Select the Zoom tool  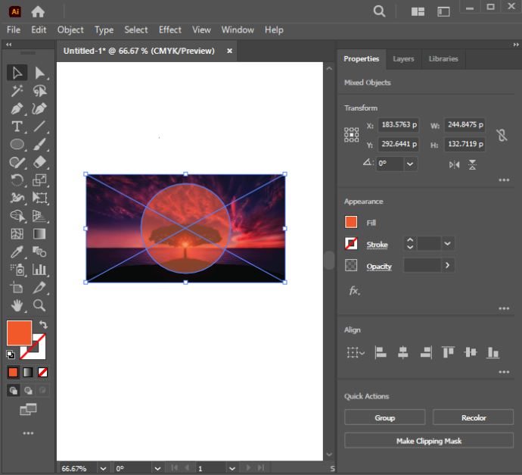[x=39, y=305]
